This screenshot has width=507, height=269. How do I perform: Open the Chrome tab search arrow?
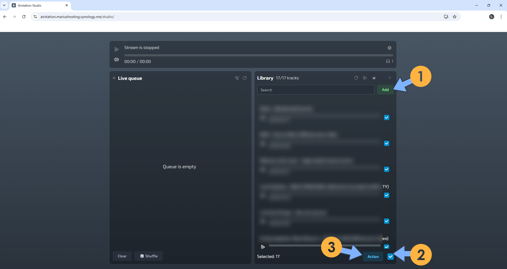[4, 5]
